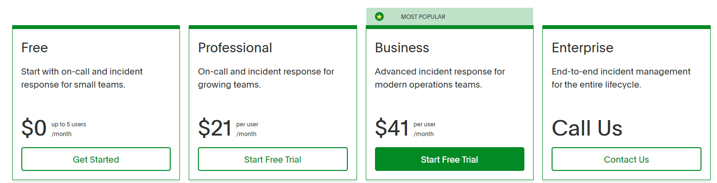
Task: Start Free Trial for Professional plan
Action: (273, 159)
